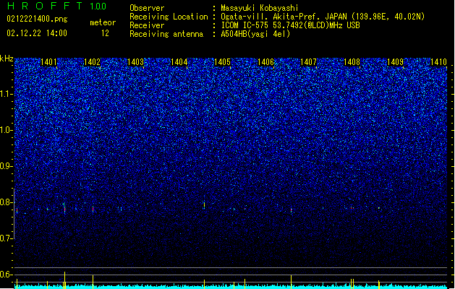Click the tallest yellow spike in the power graph
This screenshot has height=289, width=455.
pyautogui.click(x=64, y=280)
